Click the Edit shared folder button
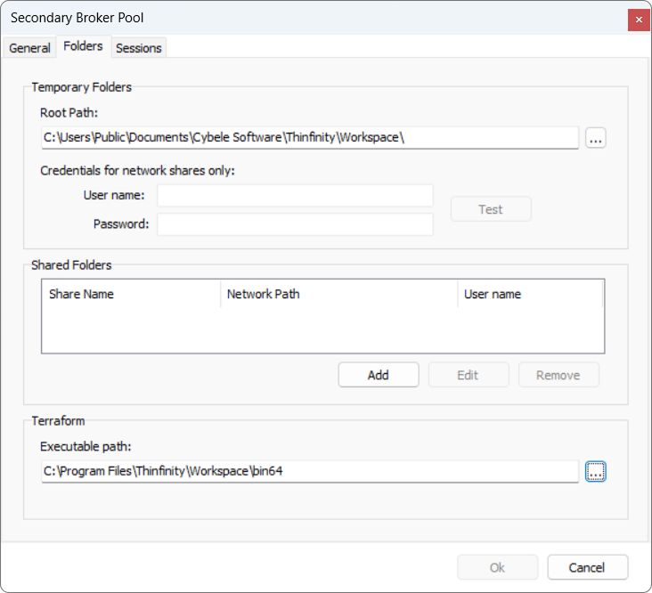The width and height of the screenshot is (652, 593). tap(469, 375)
